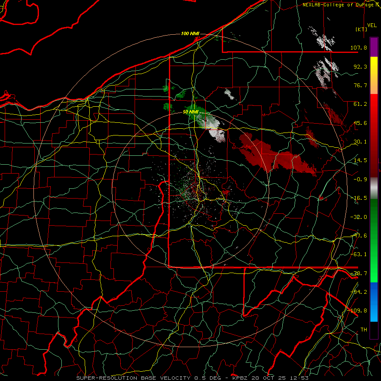Select the -0.9 value on velocity scale

pos(360,179)
